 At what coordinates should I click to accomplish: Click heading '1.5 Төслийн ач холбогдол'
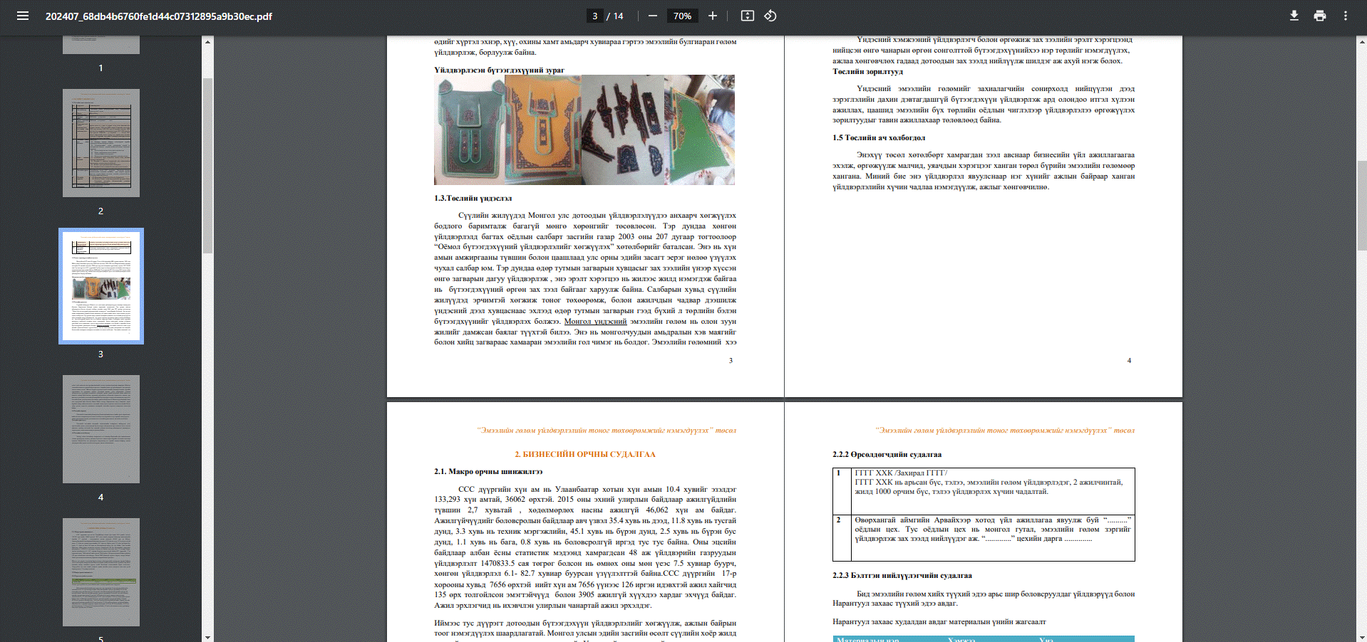click(x=879, y=137)
